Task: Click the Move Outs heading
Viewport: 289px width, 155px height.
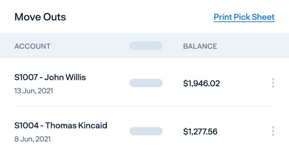Action: pyautogui.click(x=40, y=17)
